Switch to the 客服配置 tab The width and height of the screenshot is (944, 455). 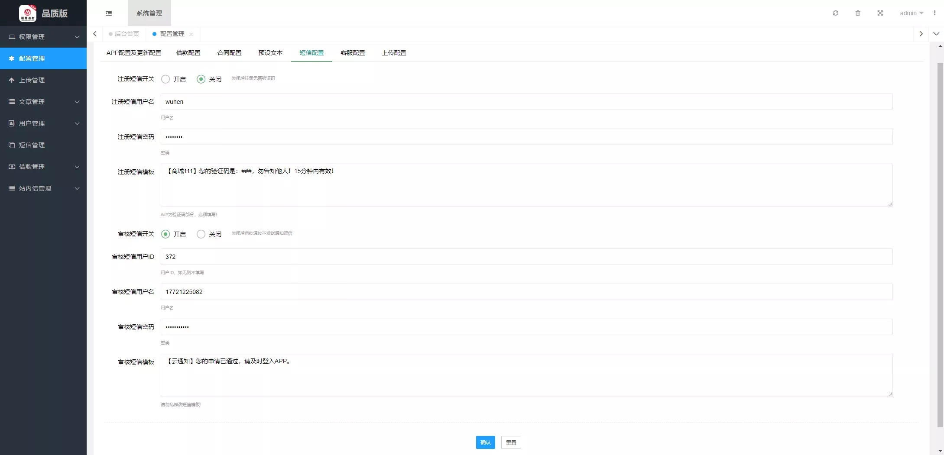point(353,53)
